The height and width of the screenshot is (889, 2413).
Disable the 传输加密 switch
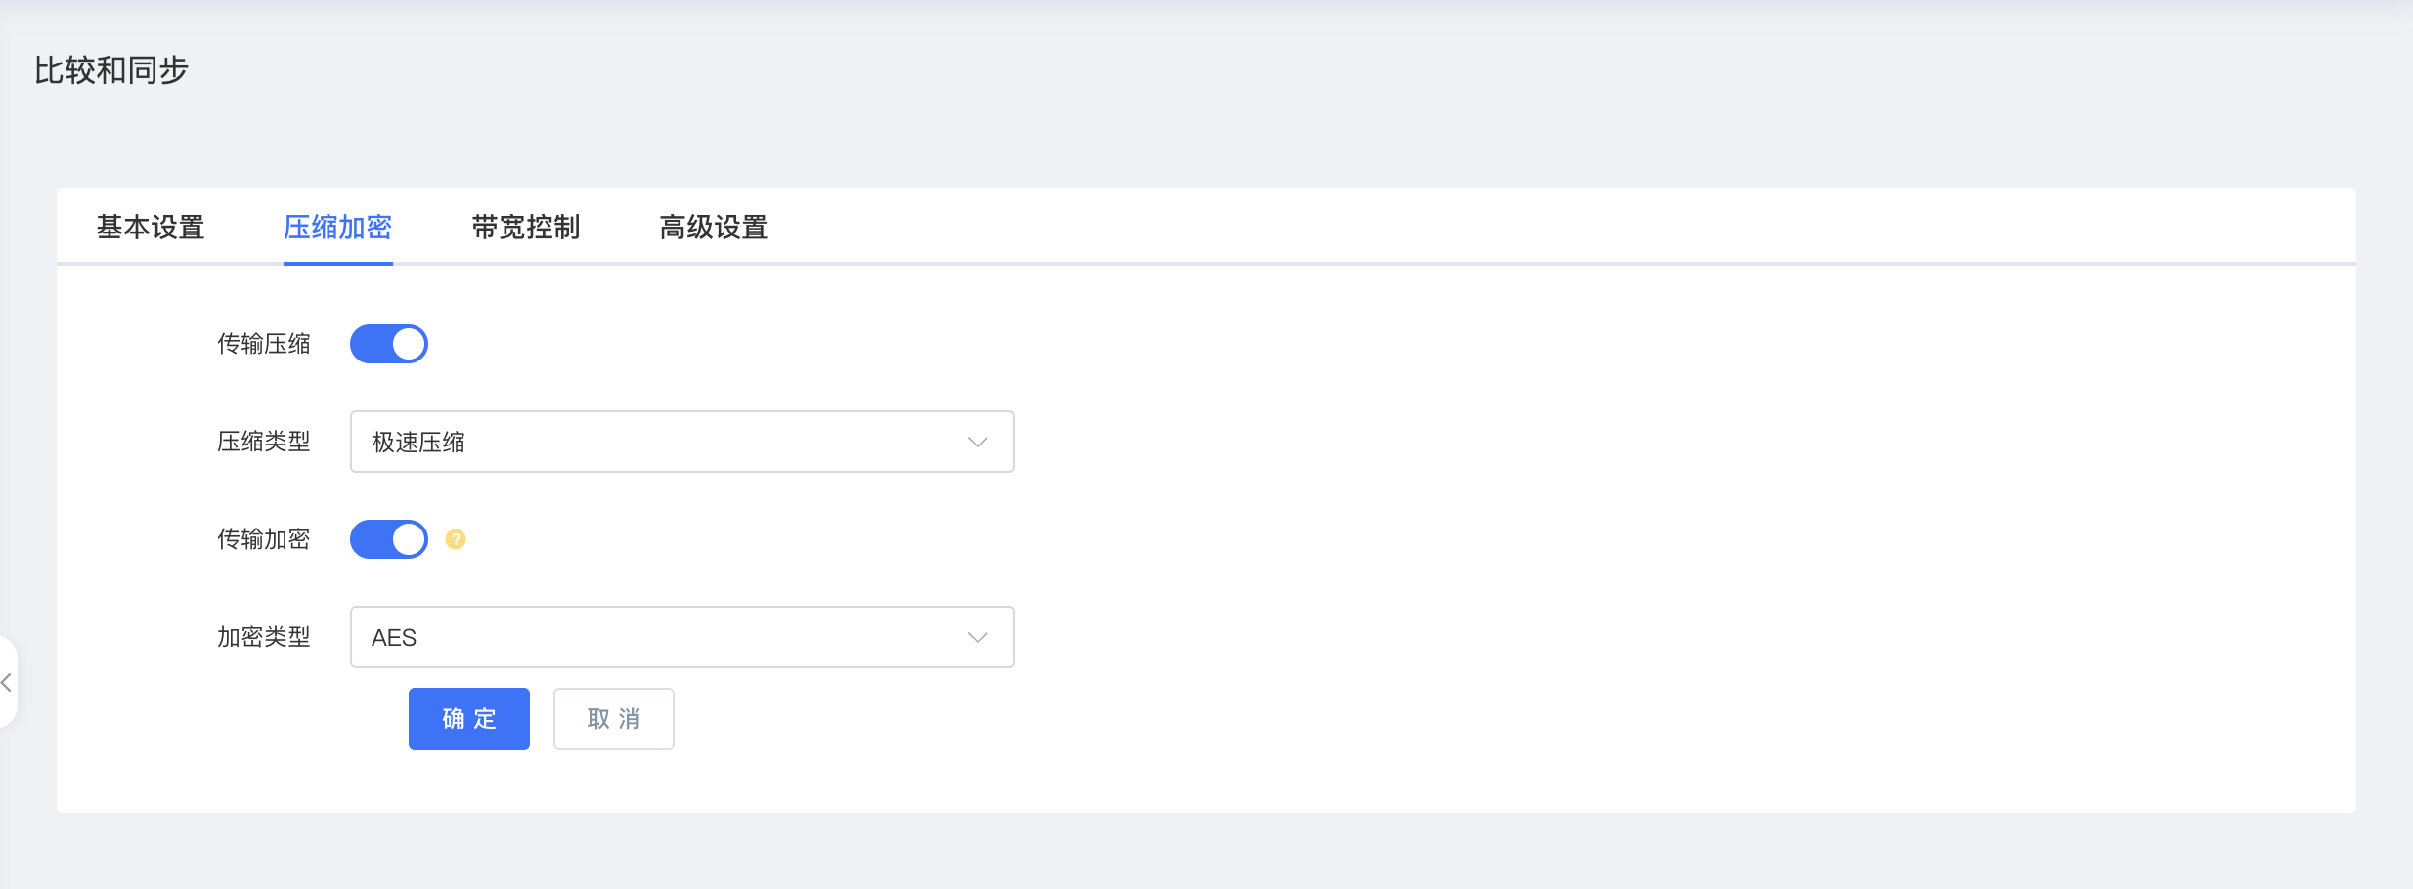click(x=389, y=539)
